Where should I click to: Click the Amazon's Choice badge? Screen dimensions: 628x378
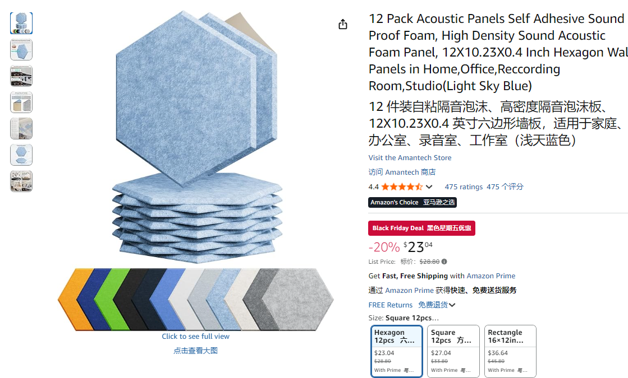pyautogui.click(x=412, y=202)
